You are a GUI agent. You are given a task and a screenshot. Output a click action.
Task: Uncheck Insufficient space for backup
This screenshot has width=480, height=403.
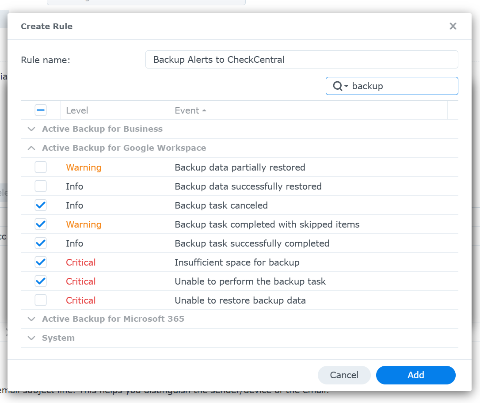click(41, 262)
